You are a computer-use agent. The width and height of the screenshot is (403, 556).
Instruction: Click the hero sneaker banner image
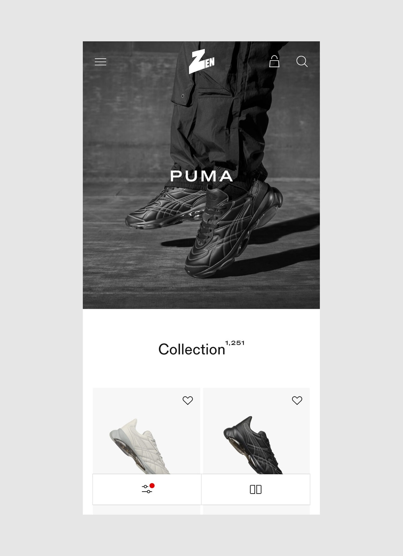(x=201, y=175)
